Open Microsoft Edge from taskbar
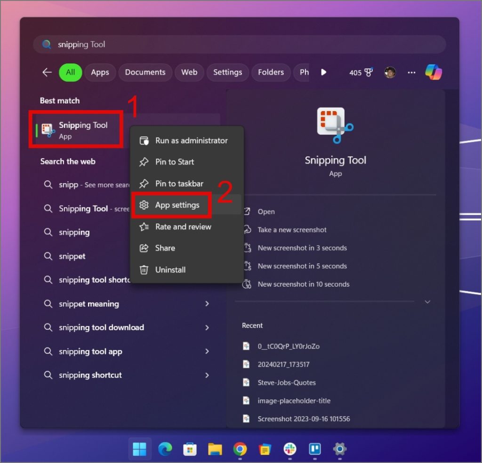 (x=165, y=449)
